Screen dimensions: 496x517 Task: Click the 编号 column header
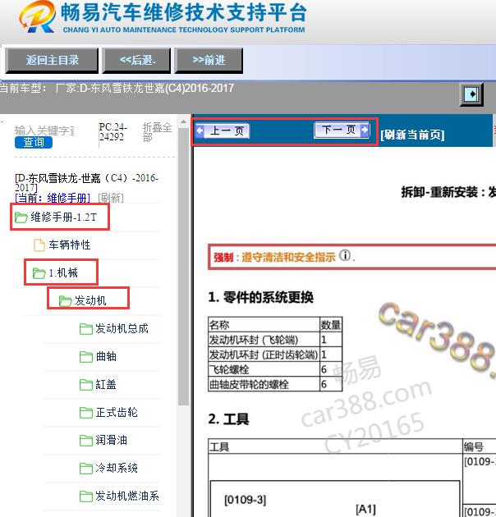click(474, 446)
